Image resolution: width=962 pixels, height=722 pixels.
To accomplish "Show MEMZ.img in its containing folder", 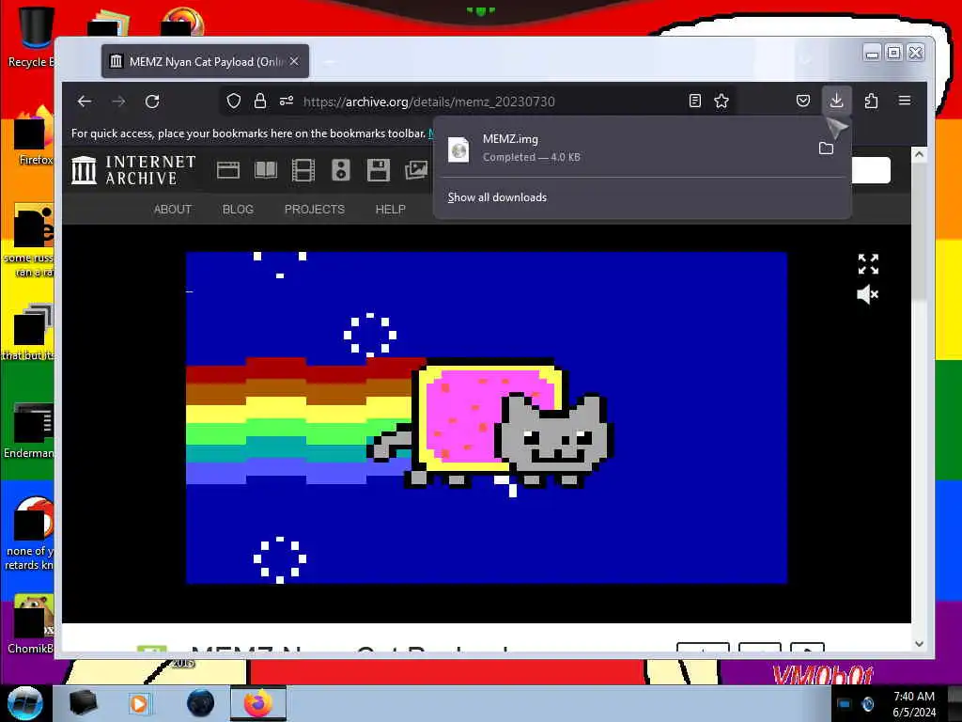I will 826,148.
